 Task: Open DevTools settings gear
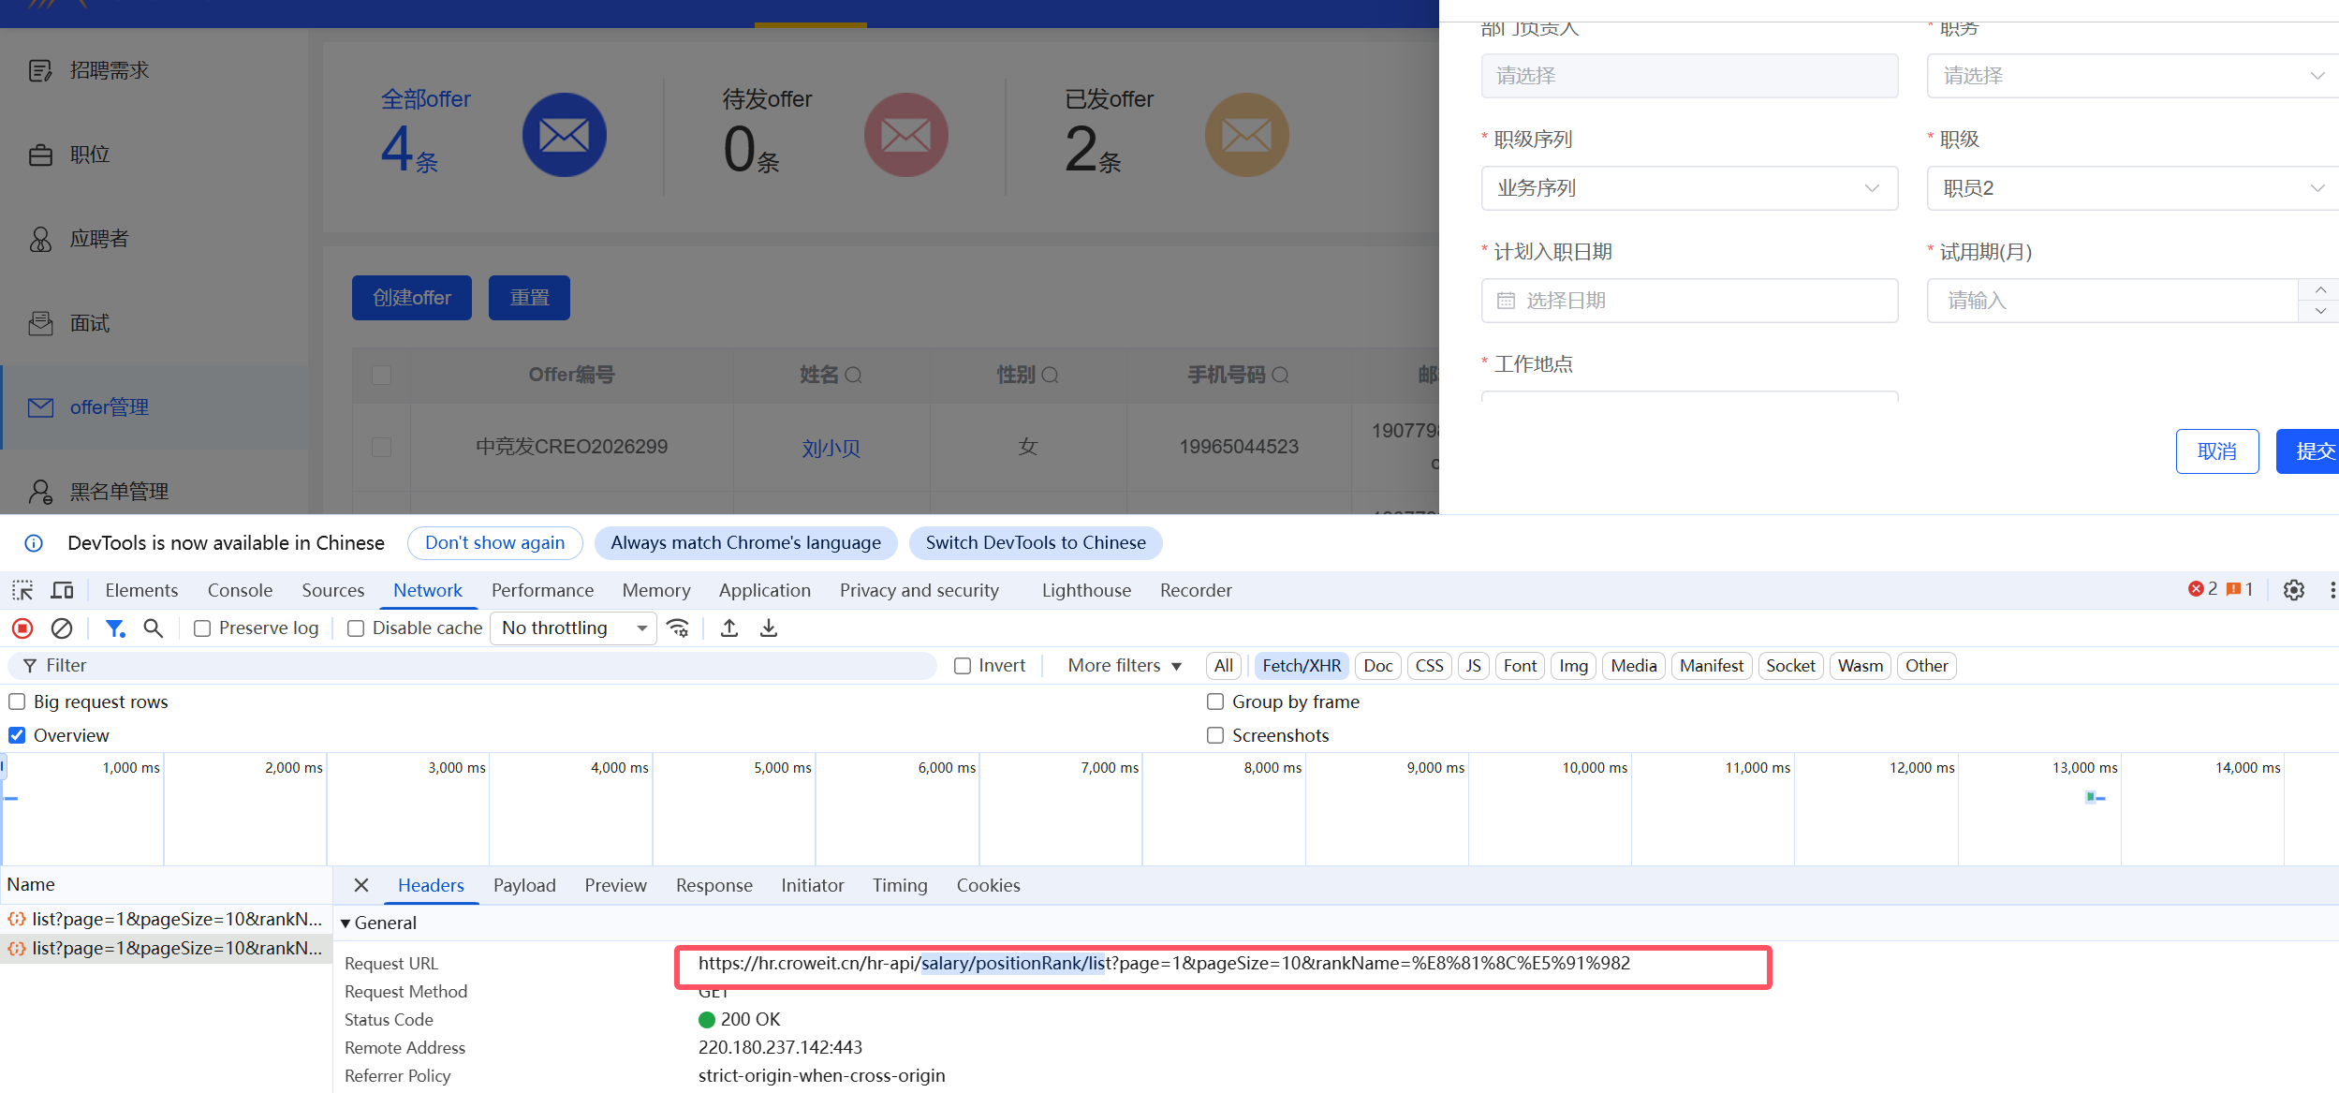click(x=2293, y=590)
